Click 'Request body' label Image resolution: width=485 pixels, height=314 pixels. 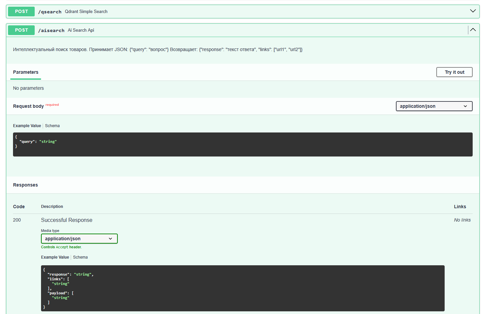[28, 106]
